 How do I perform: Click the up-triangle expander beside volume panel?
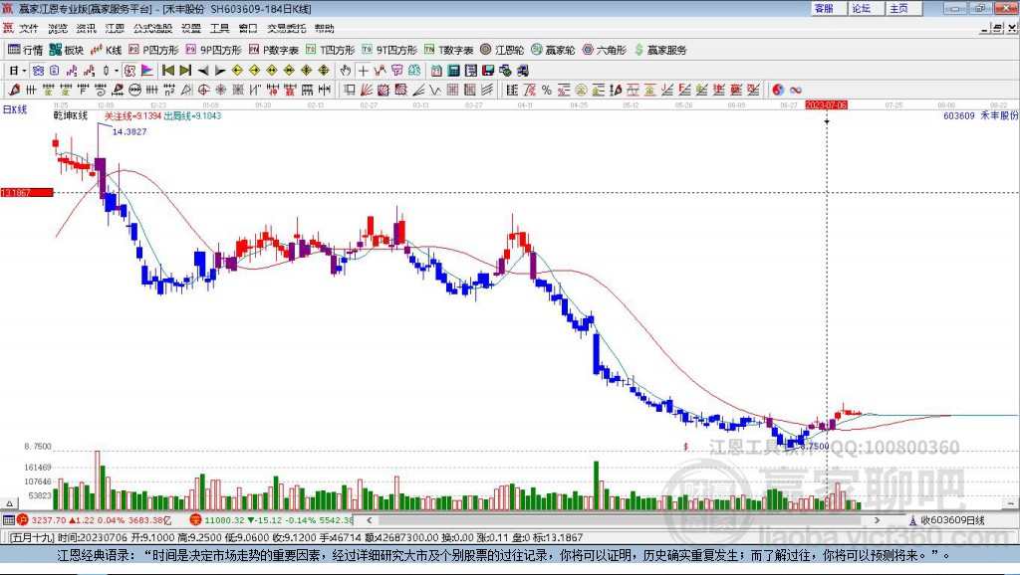click(x=9, y=503)
